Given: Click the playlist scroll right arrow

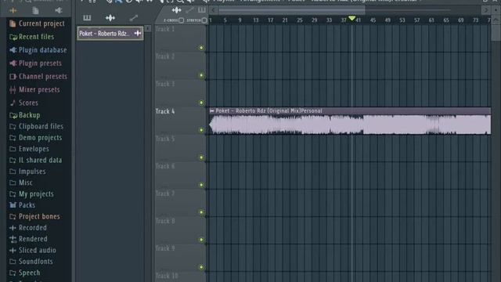Looking at the screenshot, I should click(x=486, y=10).
